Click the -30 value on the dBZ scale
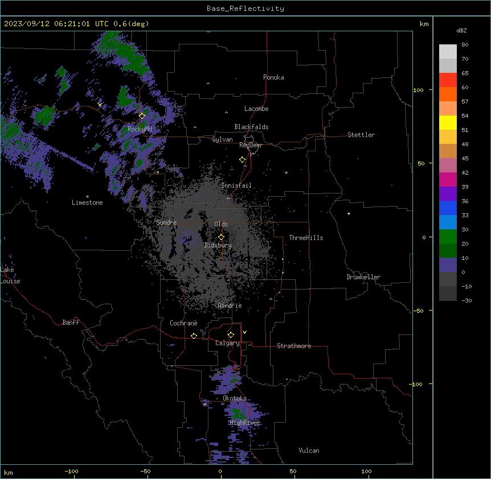 [467, 300]
